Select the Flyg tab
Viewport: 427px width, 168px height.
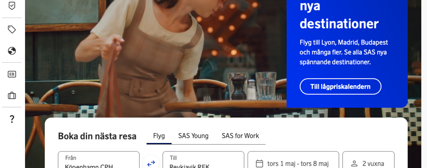click(x=159, y=136)
